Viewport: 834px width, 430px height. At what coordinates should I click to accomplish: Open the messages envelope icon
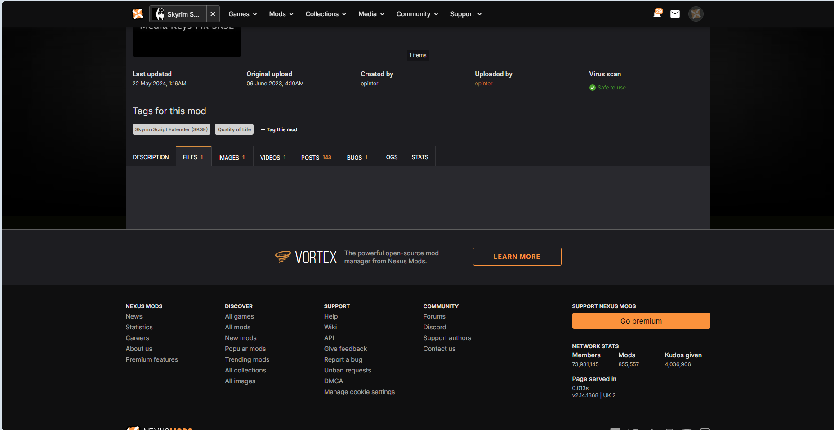click(x=675, y=14)
